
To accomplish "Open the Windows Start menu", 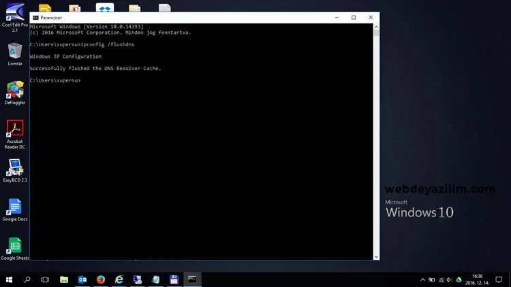I will tap(9, 280).
